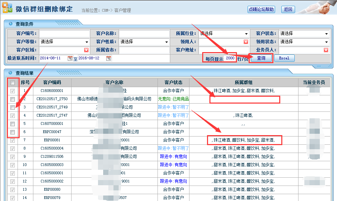Click the CRM logo icon beside the title
This screenshot has width=337, height=201.
click(7, 8)
